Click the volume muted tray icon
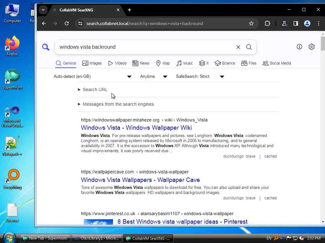The width and height of the screenshot is (325, 243). tap(302, 238)
